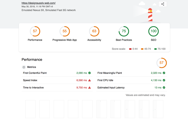Select the Estimated Input Latency metric label
The image size is (188, 121).
111,88
